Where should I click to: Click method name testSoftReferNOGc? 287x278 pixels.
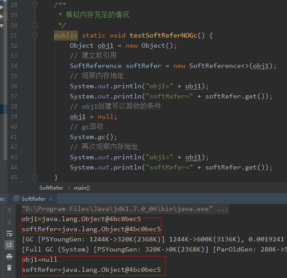pyautogui.click(x=163, y=35)
